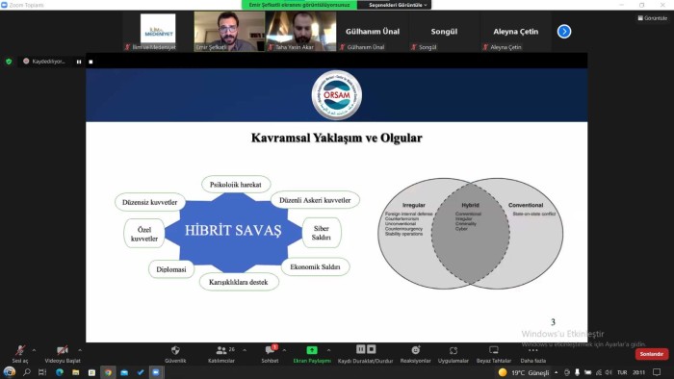Open Chrome from the Windows taskbar
The image size is (674, 379).
click(x=108, y=372)
